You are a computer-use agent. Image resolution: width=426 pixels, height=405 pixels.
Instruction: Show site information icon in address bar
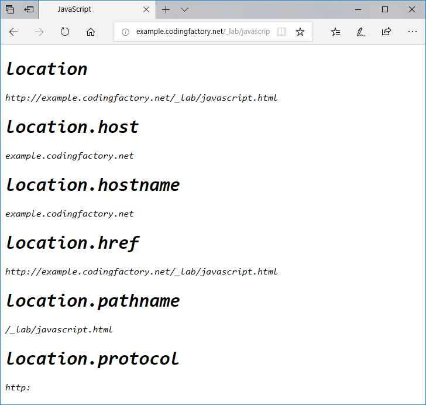click(125, 32)
